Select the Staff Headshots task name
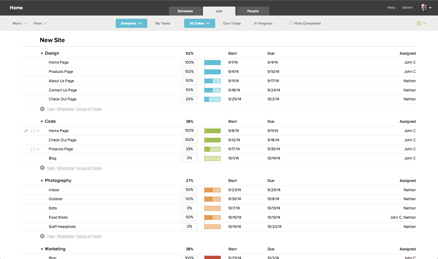The image size is (438, 259). tap(62, 227)
